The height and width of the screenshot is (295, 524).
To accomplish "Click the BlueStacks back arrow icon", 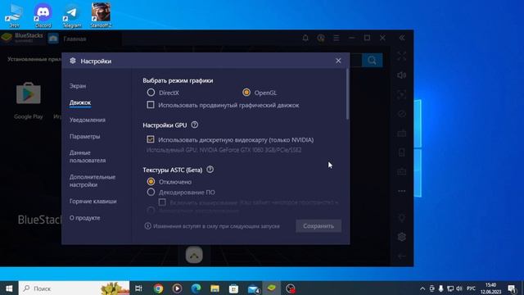I will [x=402, y=256].
